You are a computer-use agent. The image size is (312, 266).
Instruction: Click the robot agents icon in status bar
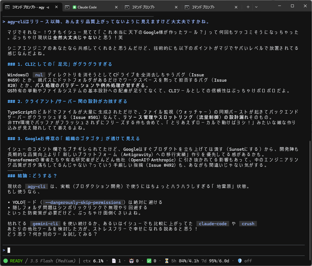coord(132,261)
